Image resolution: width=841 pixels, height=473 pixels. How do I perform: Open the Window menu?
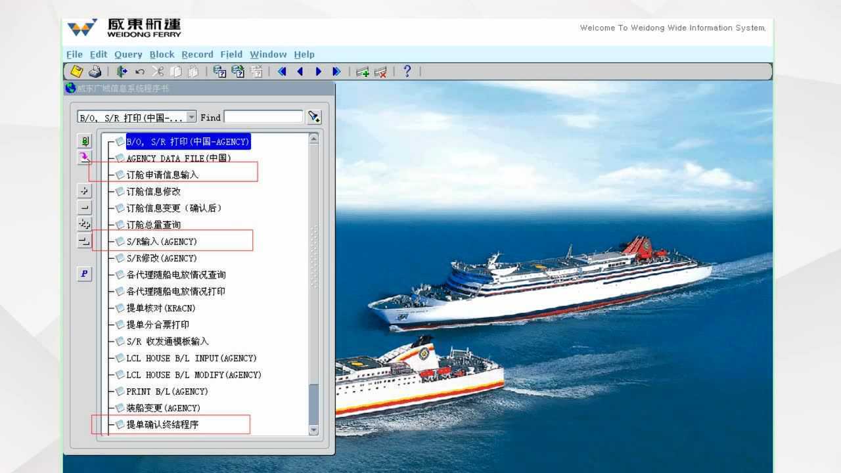point(267,55)
